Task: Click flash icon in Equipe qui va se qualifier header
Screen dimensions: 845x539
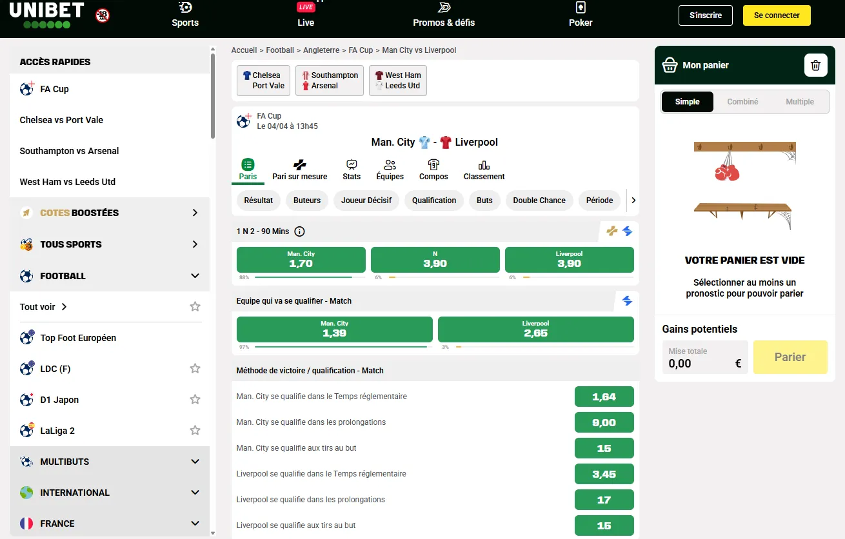Action: pos(627,300)
